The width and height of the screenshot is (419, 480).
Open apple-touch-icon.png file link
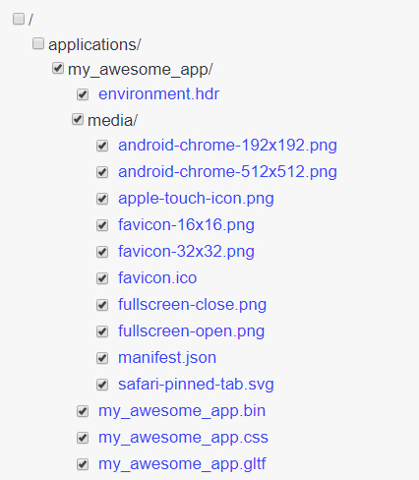(x=196, y=199)
